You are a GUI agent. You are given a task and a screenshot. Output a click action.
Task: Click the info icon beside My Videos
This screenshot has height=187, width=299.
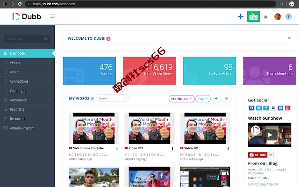[92, 99]
